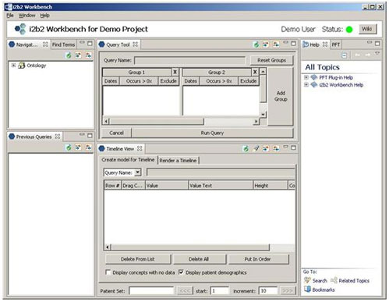
Task: Click the rightmost icon in Previous Queries toolbar
Action: [88, 147]
